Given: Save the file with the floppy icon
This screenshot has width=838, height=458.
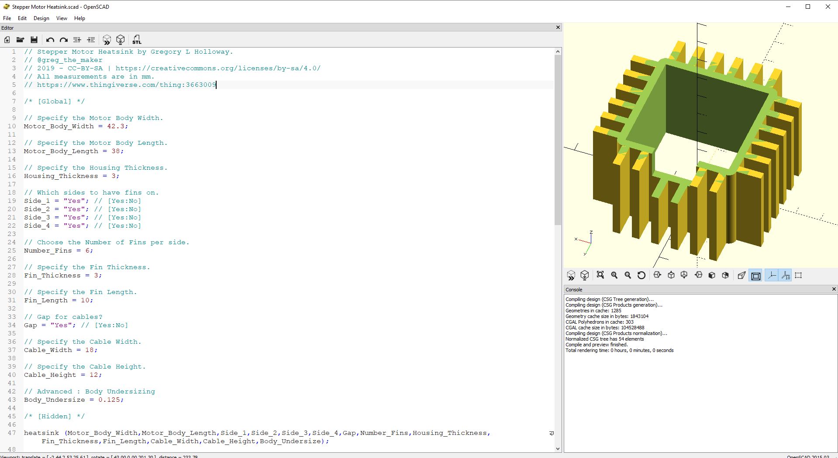Looking at the screenshot, I should (x=34, y=40).
